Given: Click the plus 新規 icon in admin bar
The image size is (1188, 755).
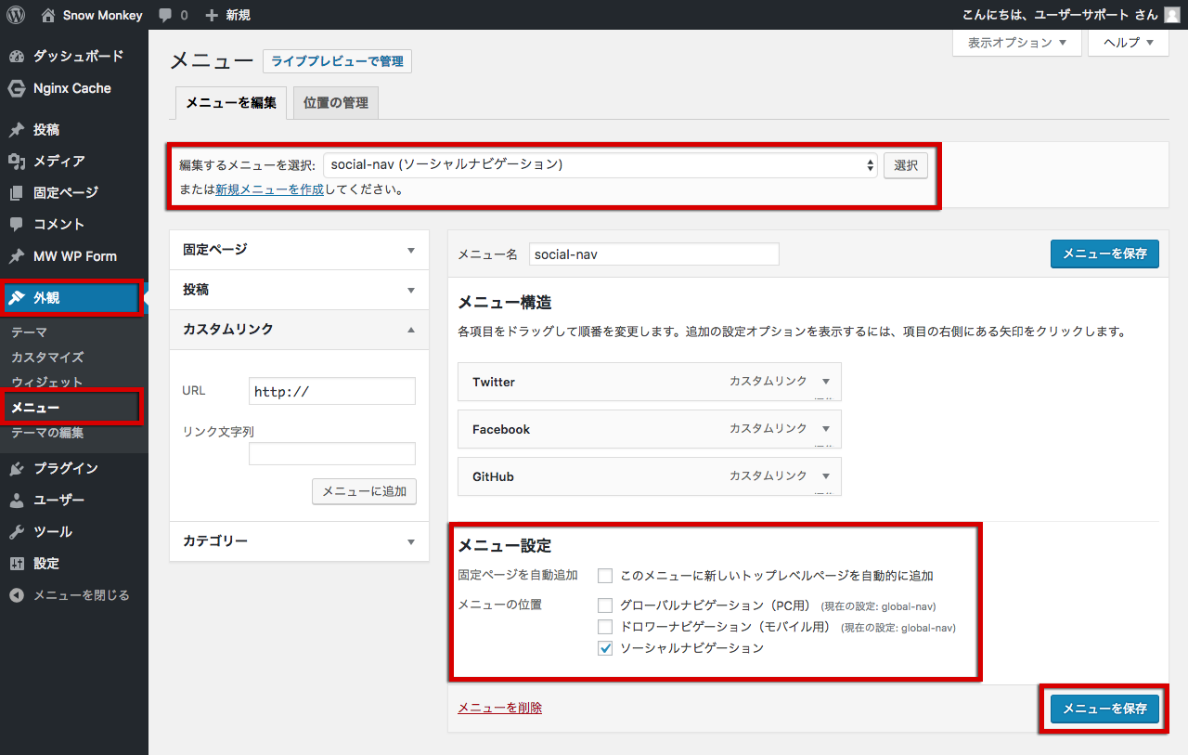Looking at the screenshot, I should pyautogui.click(x=212, y=16).
